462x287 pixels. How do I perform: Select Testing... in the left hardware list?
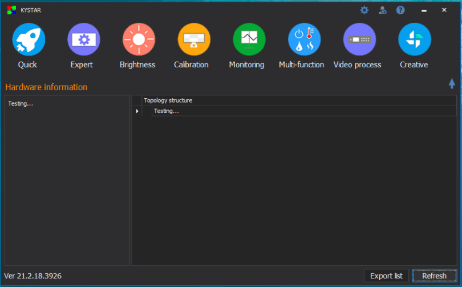21,104
